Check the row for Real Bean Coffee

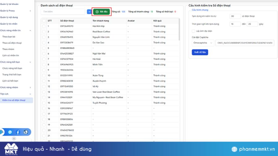coord(44,32)
